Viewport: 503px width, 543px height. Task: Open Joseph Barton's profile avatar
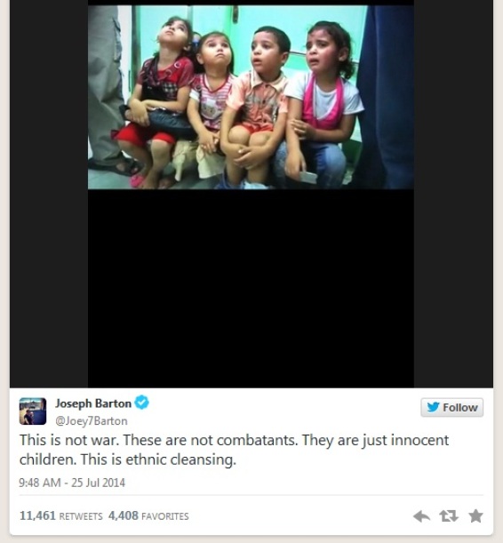click(33, 411)
